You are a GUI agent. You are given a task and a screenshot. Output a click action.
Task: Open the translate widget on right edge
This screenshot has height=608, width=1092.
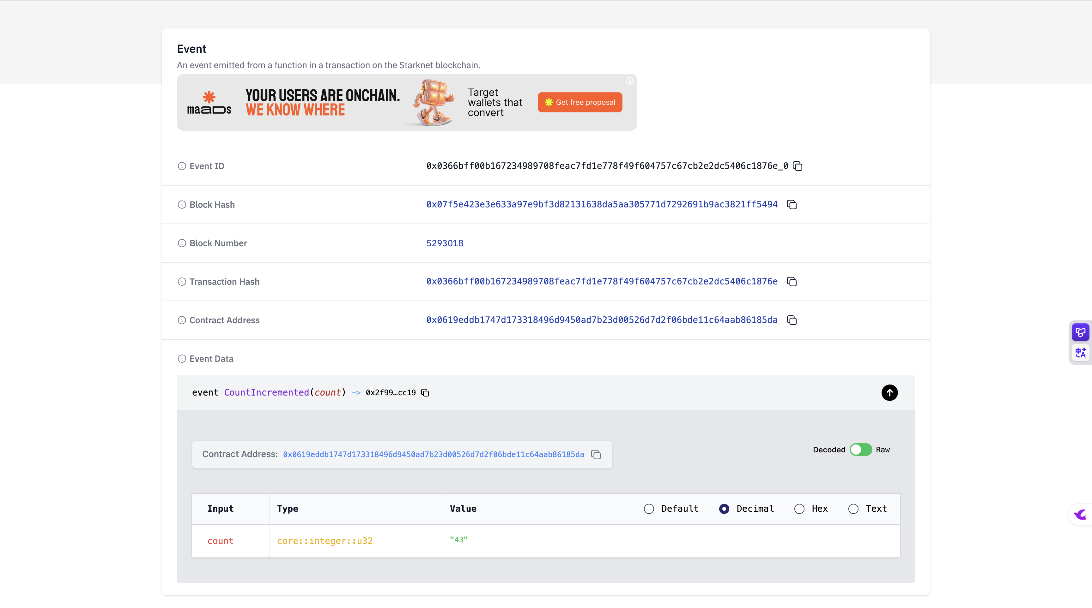(1081, 353)
